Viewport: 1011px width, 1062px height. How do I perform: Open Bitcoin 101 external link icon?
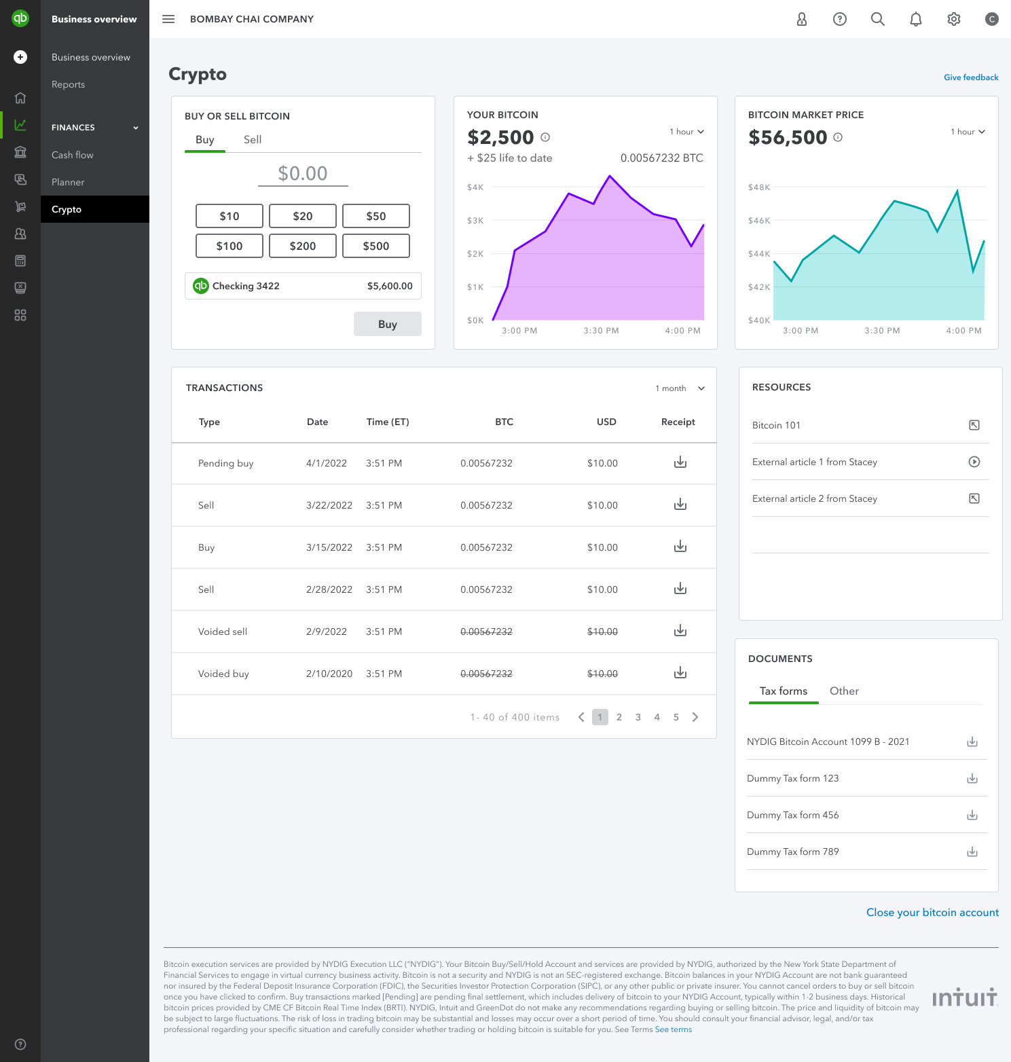pyautogui.click(x=974, y=425)
